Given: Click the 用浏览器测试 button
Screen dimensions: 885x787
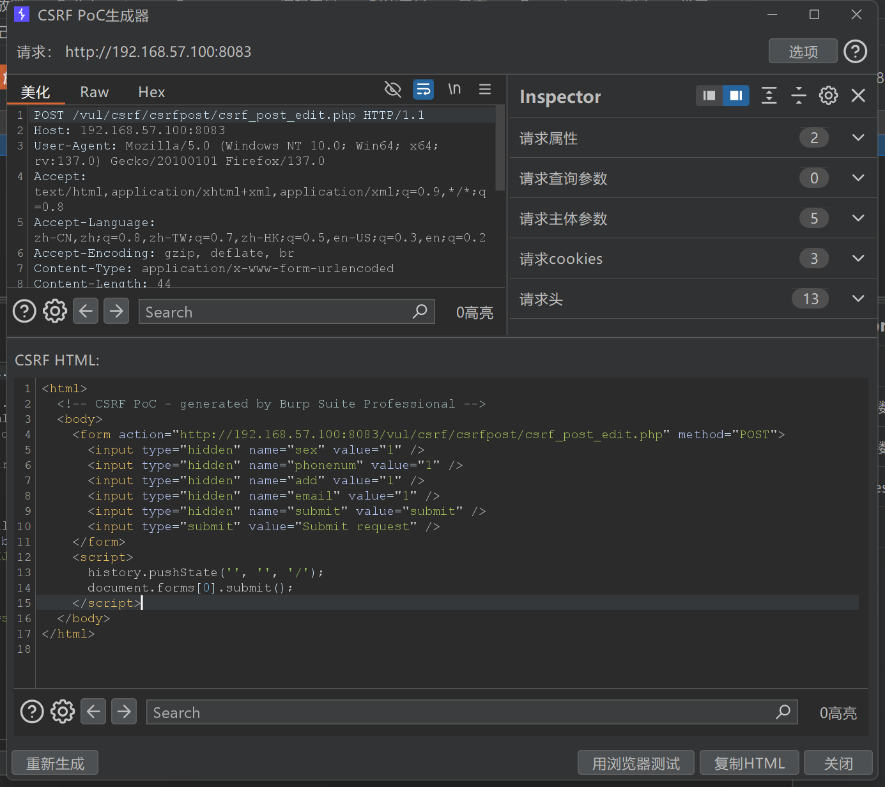Looking at the screenshot, I should [636, 763].
